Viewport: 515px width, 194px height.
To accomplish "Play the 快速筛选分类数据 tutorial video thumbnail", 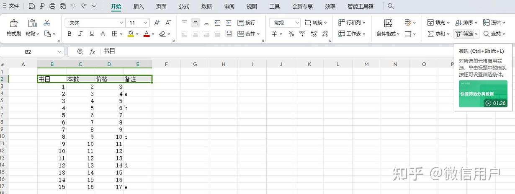I will (483, 94).
